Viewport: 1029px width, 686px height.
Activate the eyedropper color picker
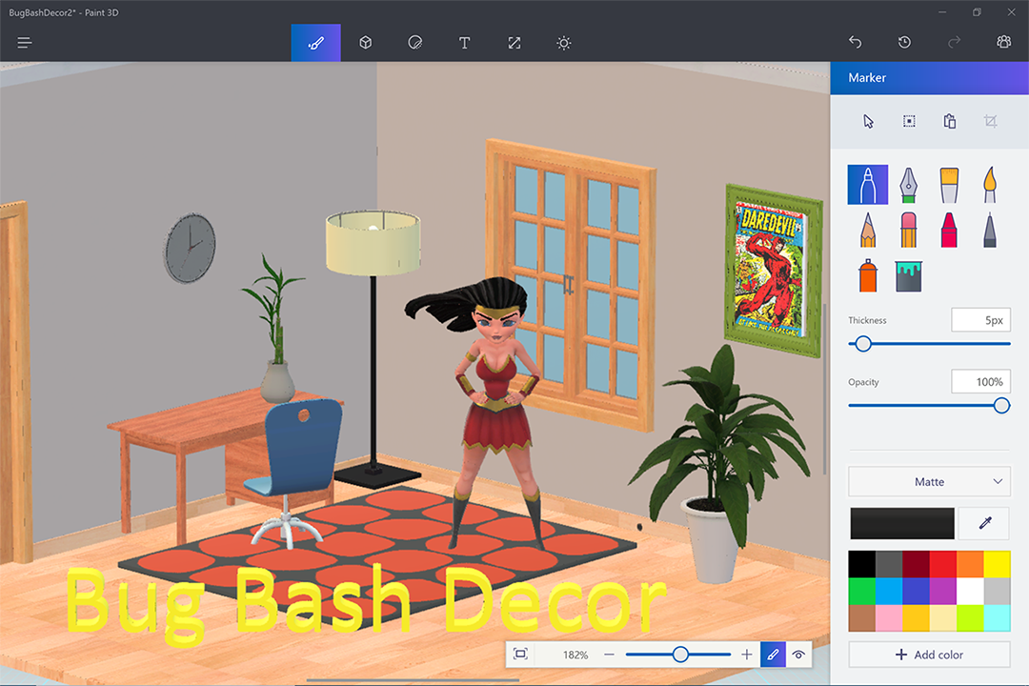point(984,523)
